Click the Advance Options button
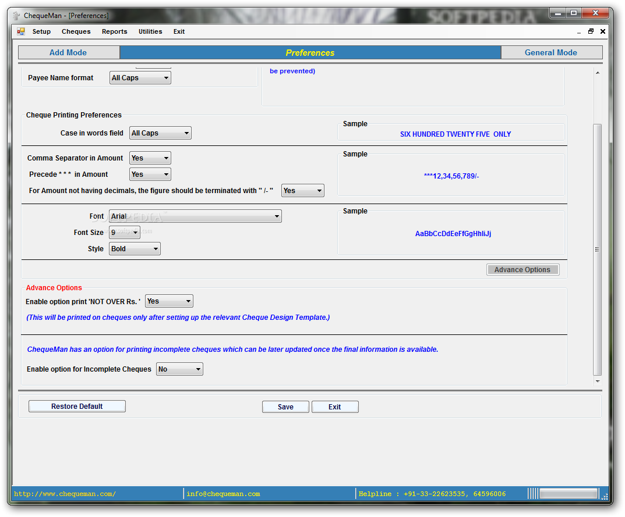This screenshot has height=517, width=625. 522,270
